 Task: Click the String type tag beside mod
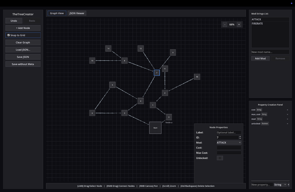(259, 119)
